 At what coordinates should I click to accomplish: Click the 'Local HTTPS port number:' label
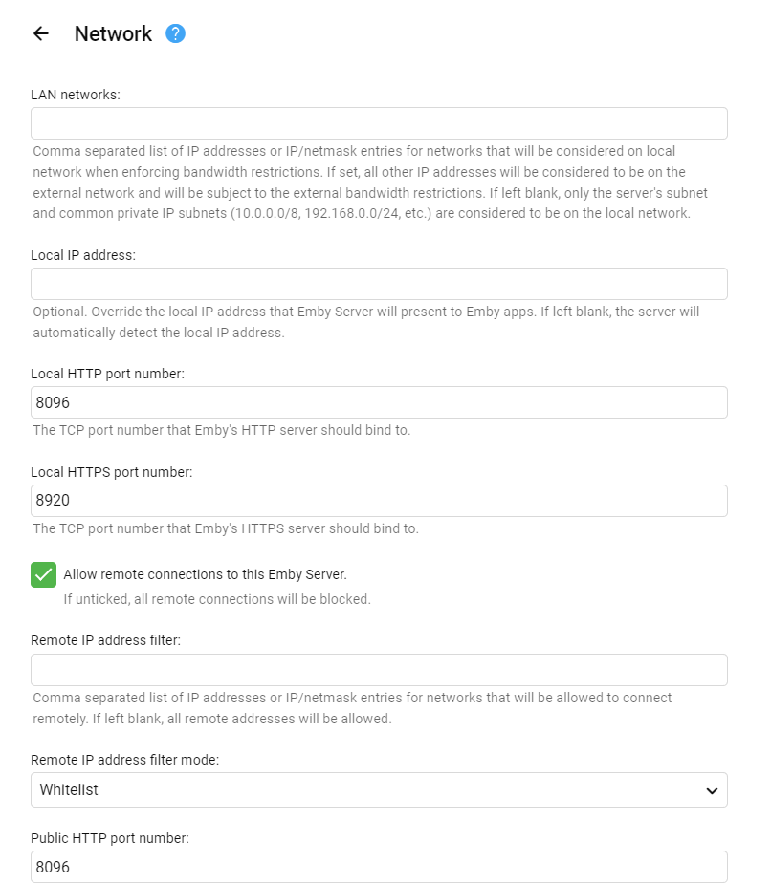pyautogui.click(x=111, y=472)
